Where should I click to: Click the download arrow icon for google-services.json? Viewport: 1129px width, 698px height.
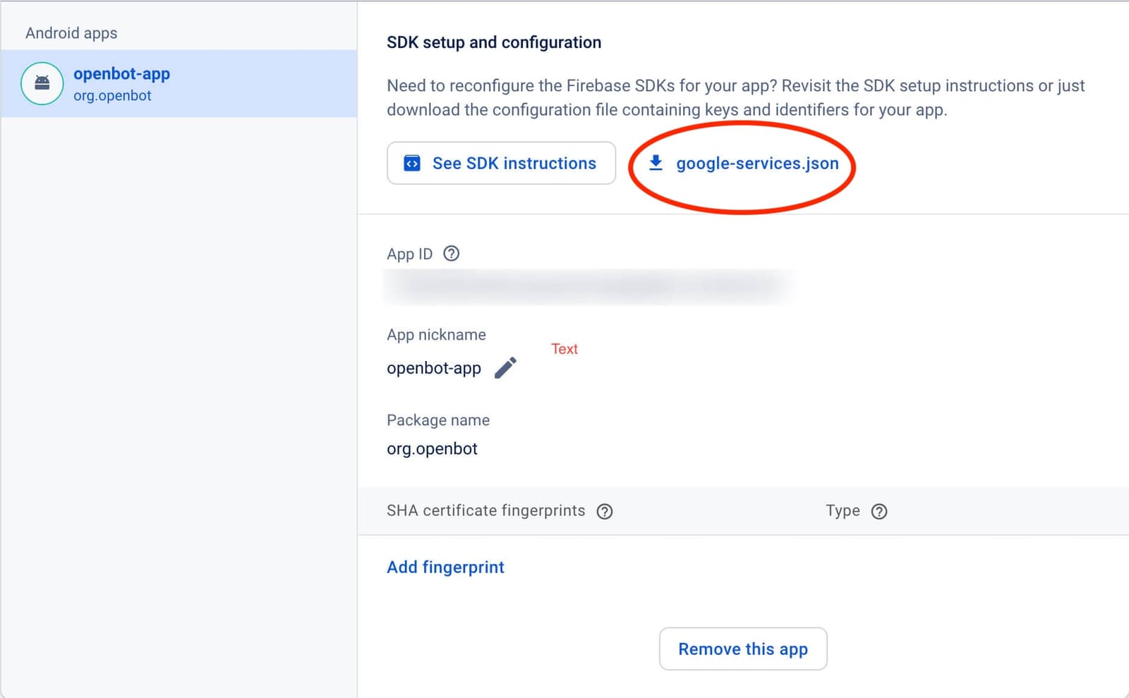click(x=656, y=163)
